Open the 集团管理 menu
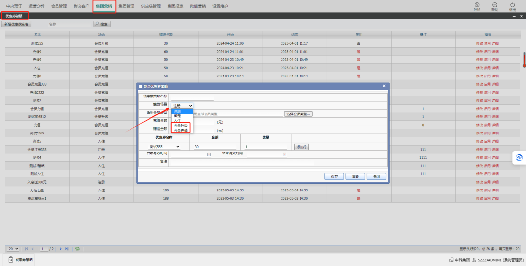Viewport: 526px width, 266px height. pos(127,6)
